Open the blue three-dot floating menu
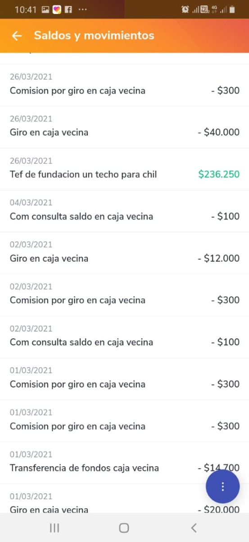The image size is (249, 542). coord(222,486)
